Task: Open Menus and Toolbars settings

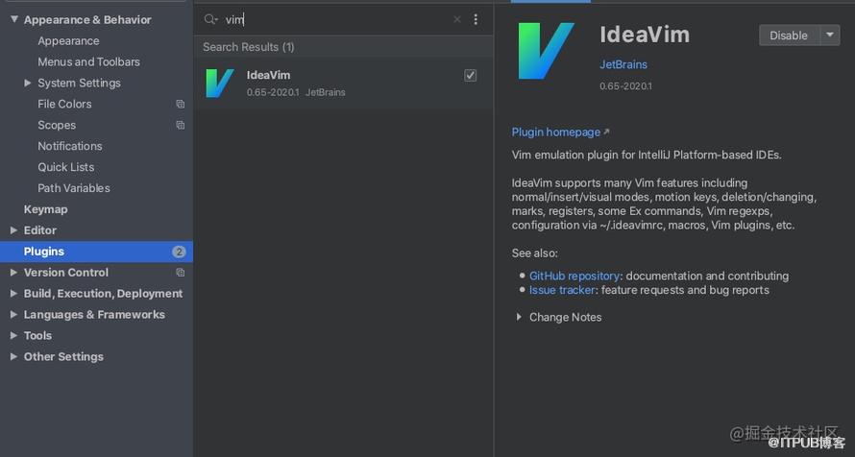Action: 89,62
